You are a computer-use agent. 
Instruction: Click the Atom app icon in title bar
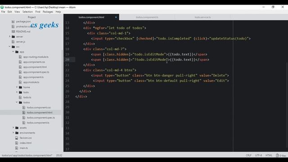[x=2, y=7]
